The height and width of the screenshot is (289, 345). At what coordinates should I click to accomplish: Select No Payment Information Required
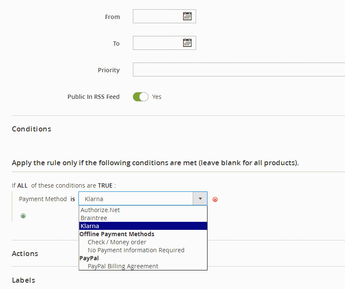point(136,250)
